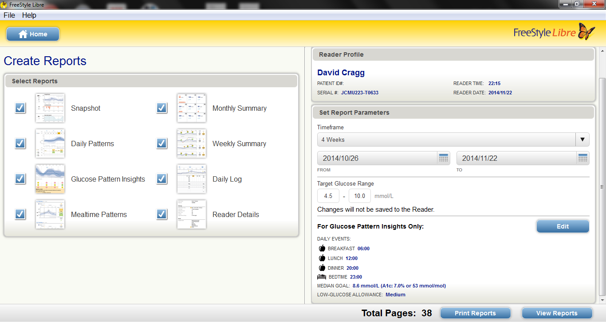Viewport: 606px width, 322px height.
Task: Toggle the Daily Log checkbox
Action: click(161, 179)
